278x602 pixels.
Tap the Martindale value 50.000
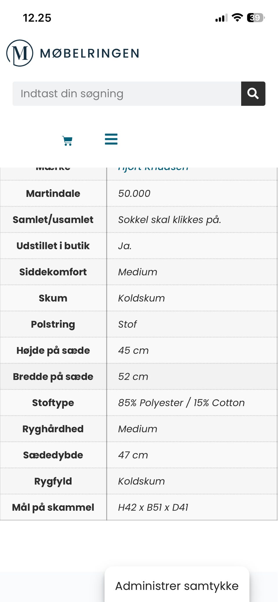(134, 194)
